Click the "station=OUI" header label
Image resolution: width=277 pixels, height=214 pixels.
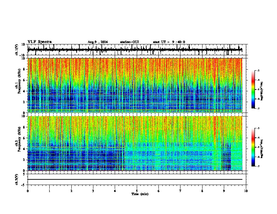coord(129,42)
